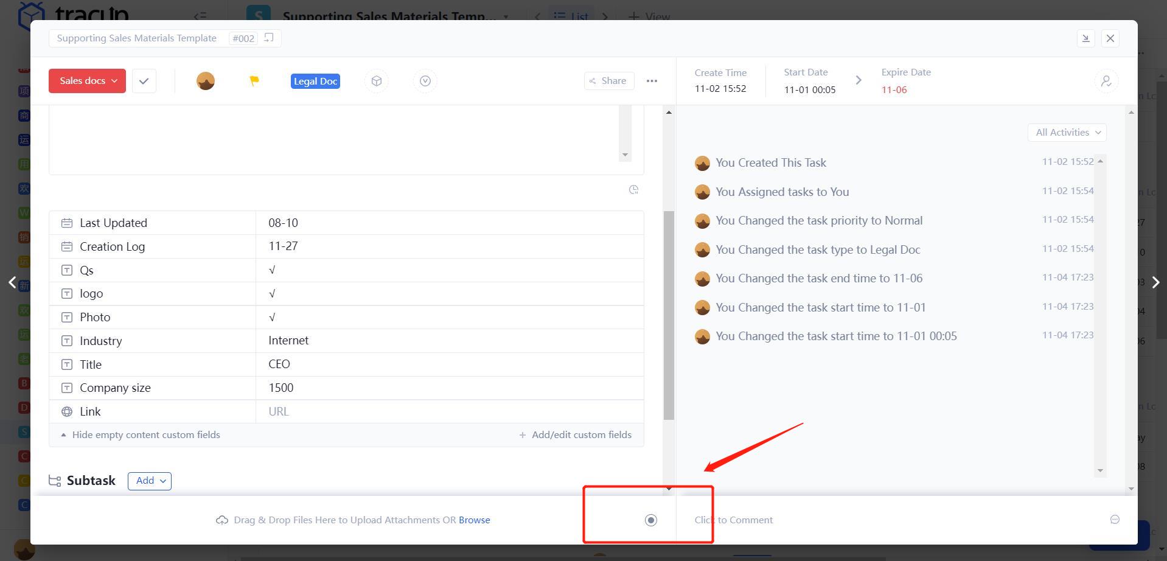The image size is (1167, 561).
Task: Click the activity list scroll-down arrow
Action: [1100, 470]
